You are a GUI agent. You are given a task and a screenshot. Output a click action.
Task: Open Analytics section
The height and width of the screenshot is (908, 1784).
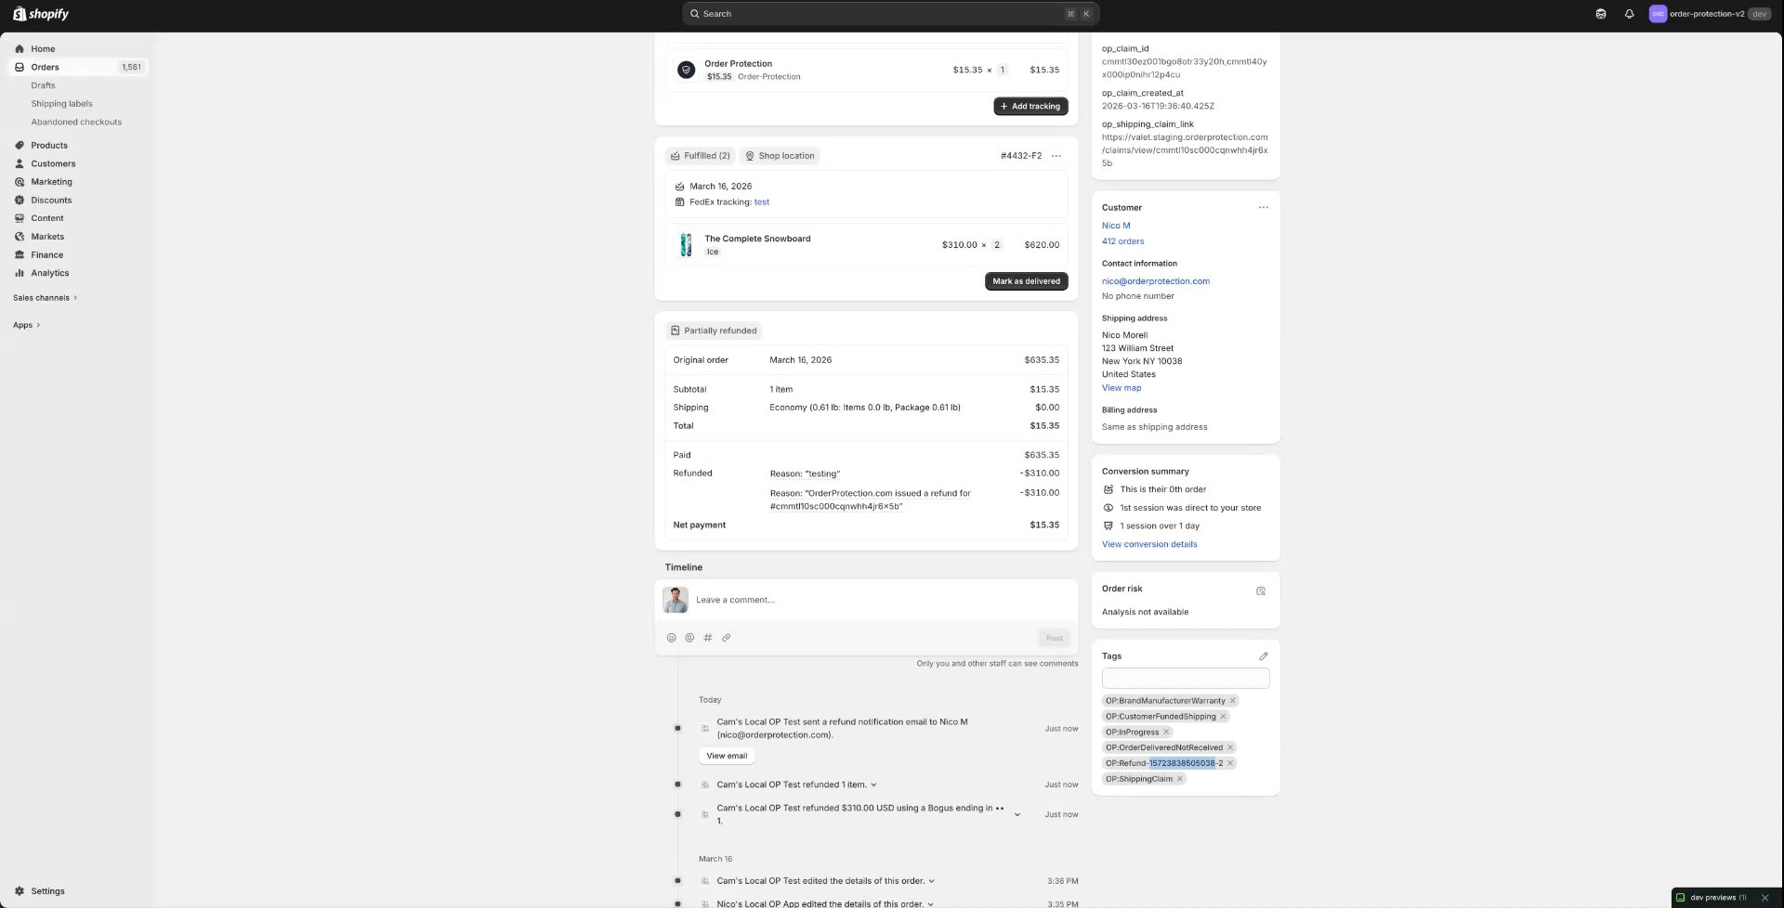click(x=50, y=273)
